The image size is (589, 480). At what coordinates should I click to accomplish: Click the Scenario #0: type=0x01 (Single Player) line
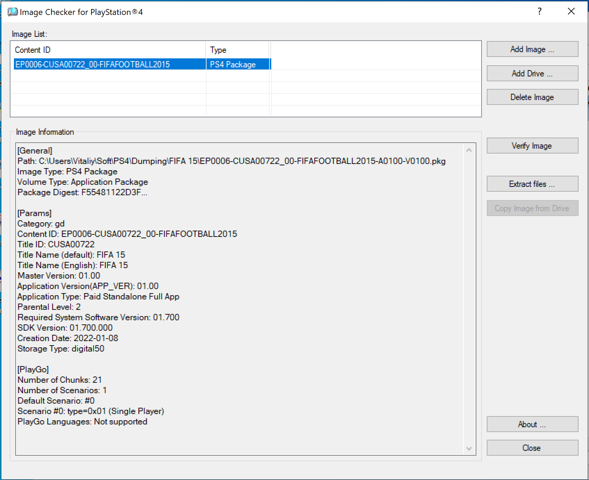pyautogui.click(x=91, y=411)
